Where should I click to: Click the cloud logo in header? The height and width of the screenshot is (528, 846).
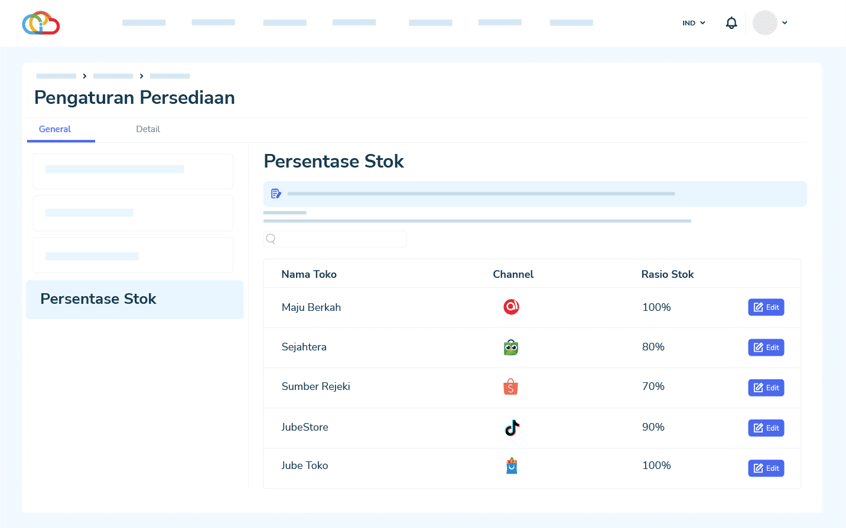(x=41, y=23)
